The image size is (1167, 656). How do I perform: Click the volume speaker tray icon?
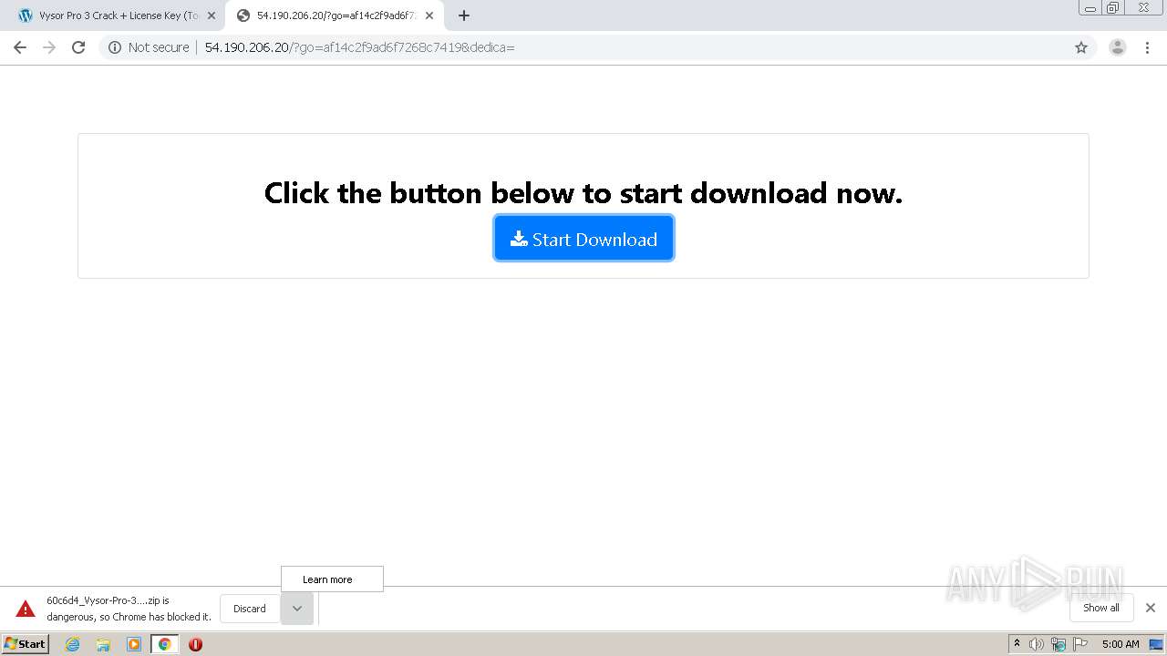click(1037, 644)
